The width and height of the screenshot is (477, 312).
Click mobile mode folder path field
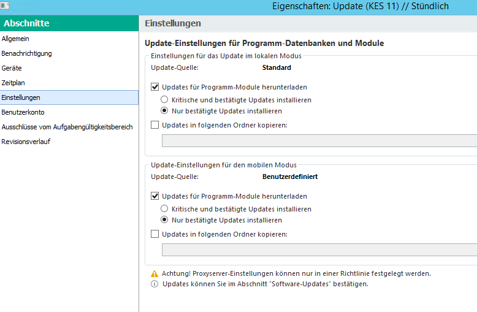319,249
